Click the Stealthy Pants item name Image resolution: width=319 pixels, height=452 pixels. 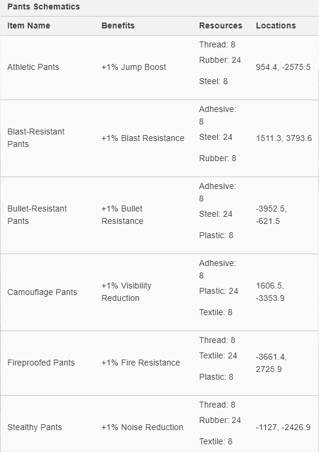(x=34, y=427)
